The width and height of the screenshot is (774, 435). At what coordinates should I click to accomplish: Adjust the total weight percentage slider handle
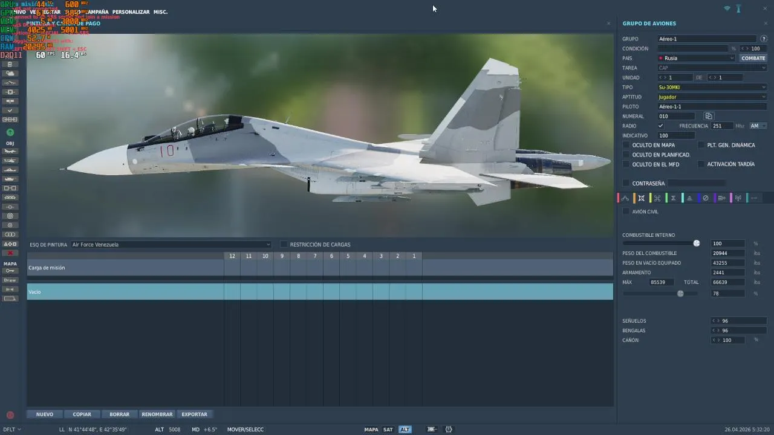click(x=680, y=294)
